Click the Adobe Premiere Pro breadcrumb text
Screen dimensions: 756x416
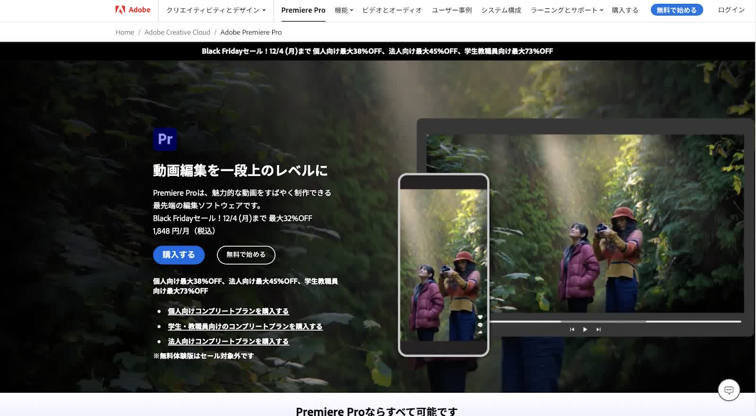[x=251, y=32]
